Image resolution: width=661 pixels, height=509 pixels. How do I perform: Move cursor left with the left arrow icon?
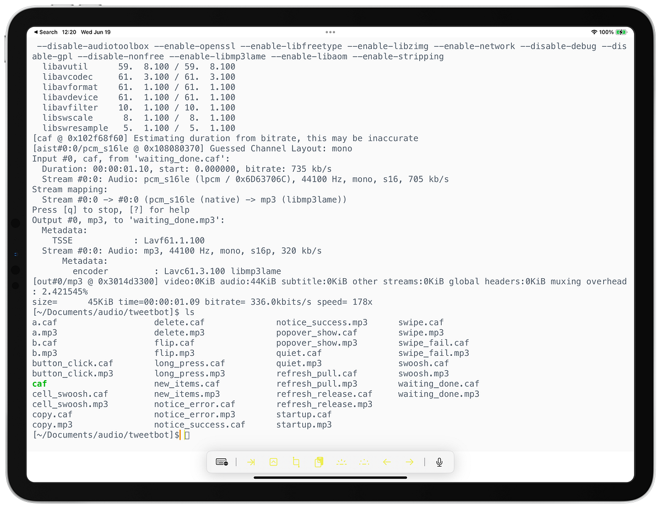pos(387,462)
